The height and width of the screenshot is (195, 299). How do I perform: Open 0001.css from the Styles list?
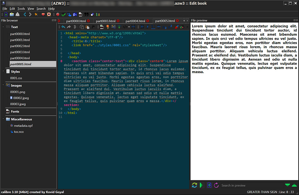click(16, 78)
